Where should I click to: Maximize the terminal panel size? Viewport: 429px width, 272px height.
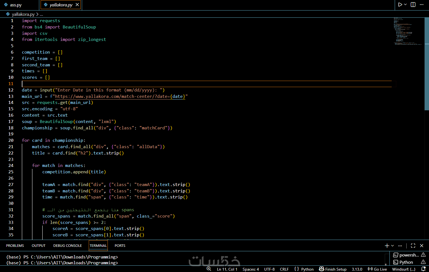413,245
